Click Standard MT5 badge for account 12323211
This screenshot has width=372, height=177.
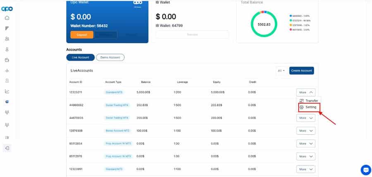click(x=114, y=92)
